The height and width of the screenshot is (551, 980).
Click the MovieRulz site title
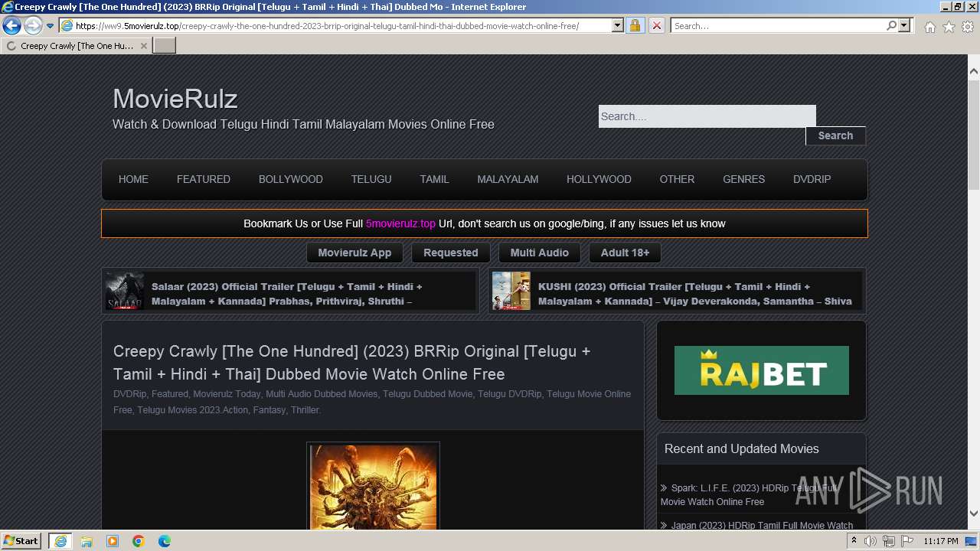click(175, 99)
